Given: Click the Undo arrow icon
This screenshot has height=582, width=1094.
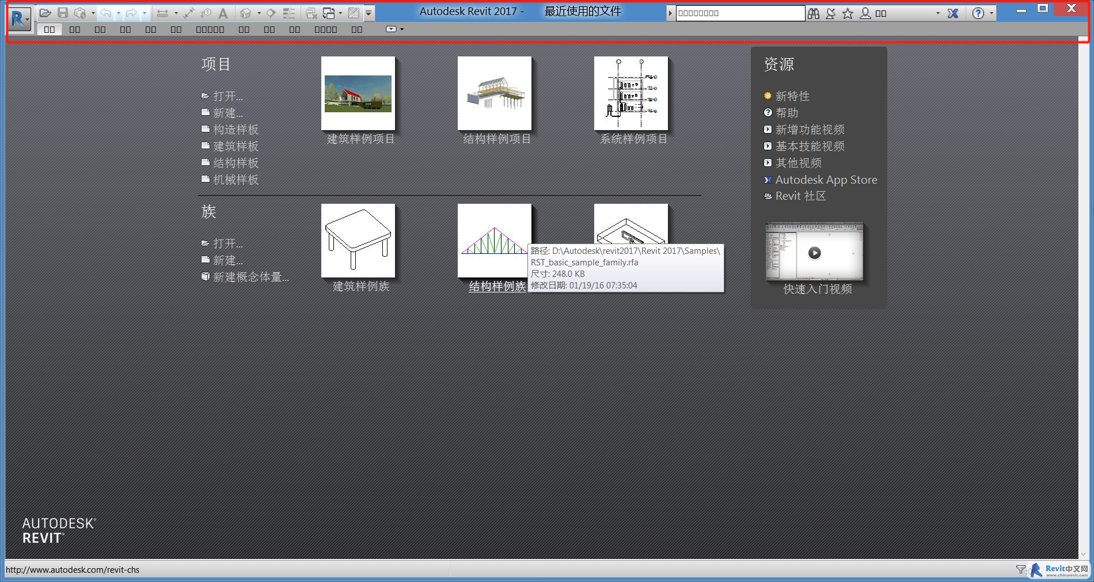Looking at the screenshot, I should tap(105, 13).
